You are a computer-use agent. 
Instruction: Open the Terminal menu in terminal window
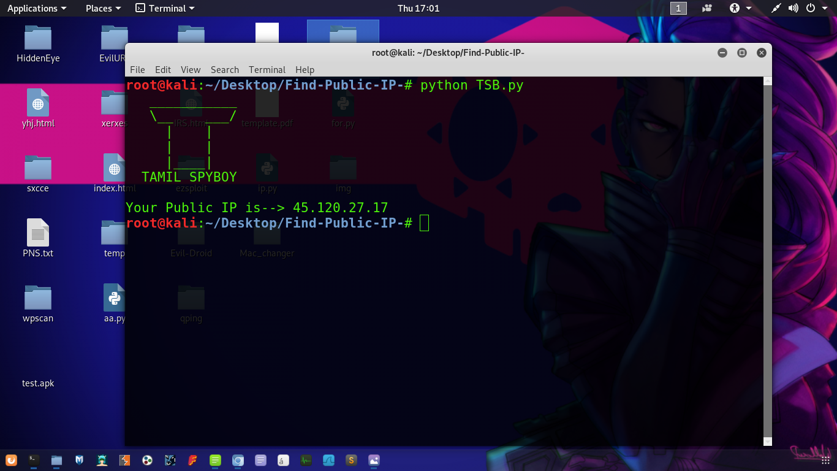click(x=267, y=70)
